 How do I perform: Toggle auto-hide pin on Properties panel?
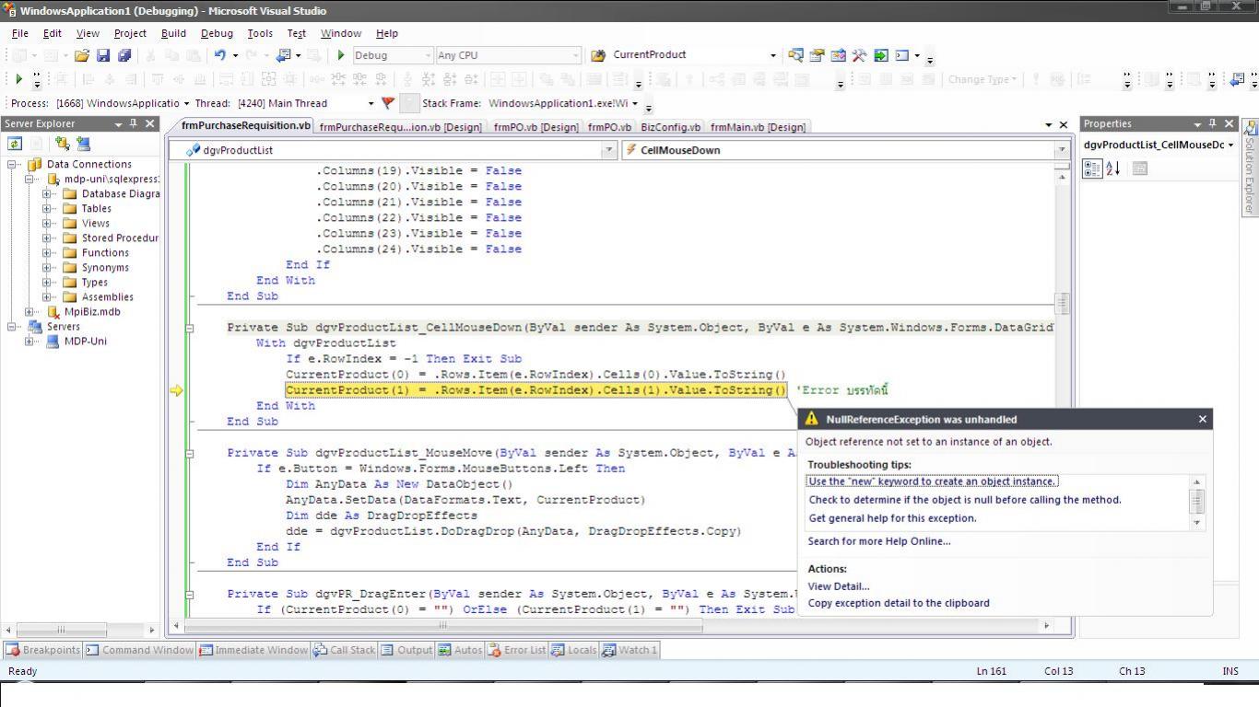click(1212, 124)
